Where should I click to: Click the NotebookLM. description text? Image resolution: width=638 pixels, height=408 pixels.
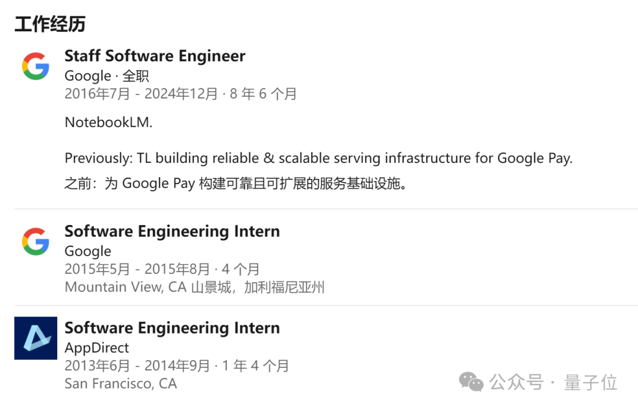point(109,122)
